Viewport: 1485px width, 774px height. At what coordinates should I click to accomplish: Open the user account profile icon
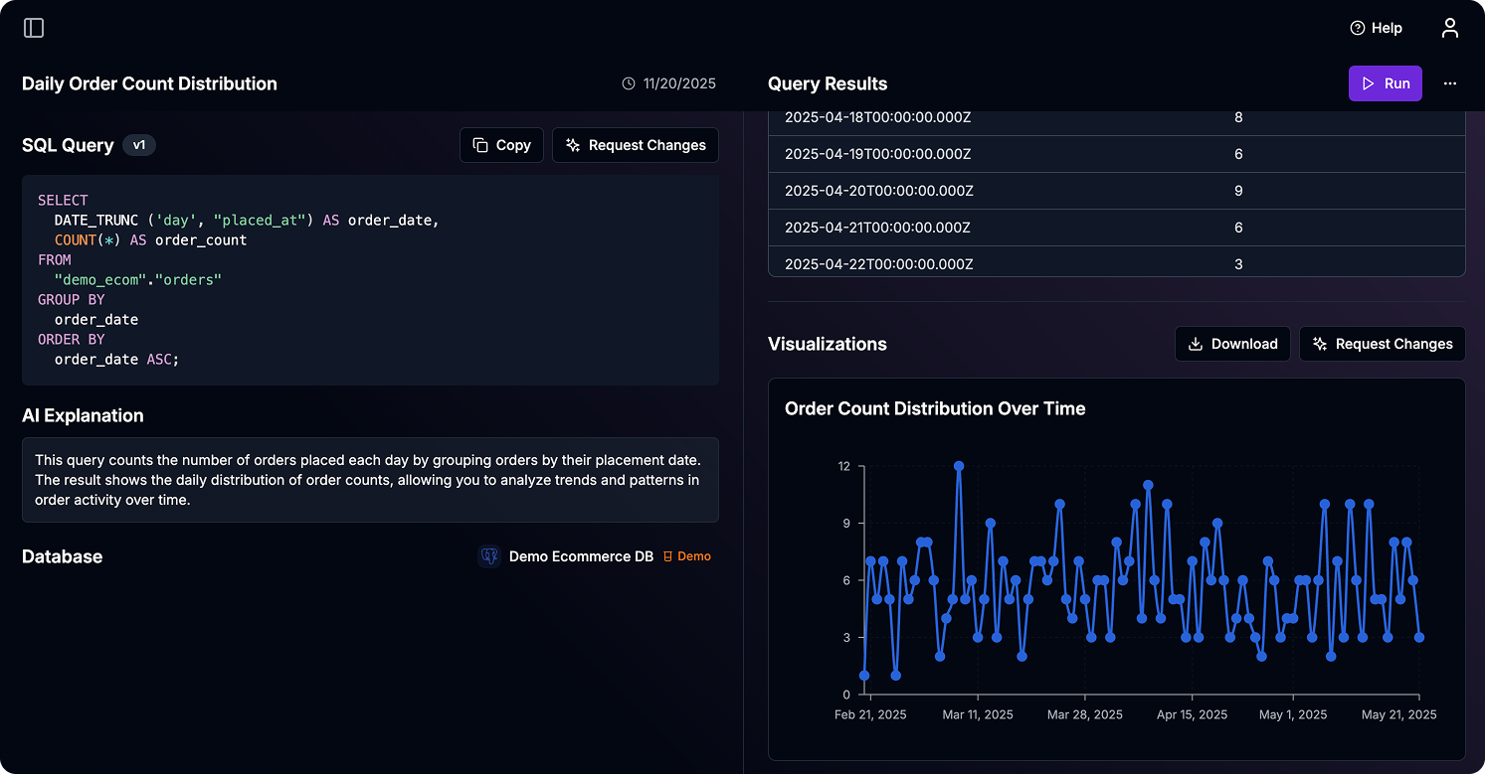1449,28
